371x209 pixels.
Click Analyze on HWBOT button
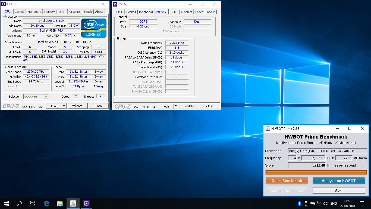[339, 181]
